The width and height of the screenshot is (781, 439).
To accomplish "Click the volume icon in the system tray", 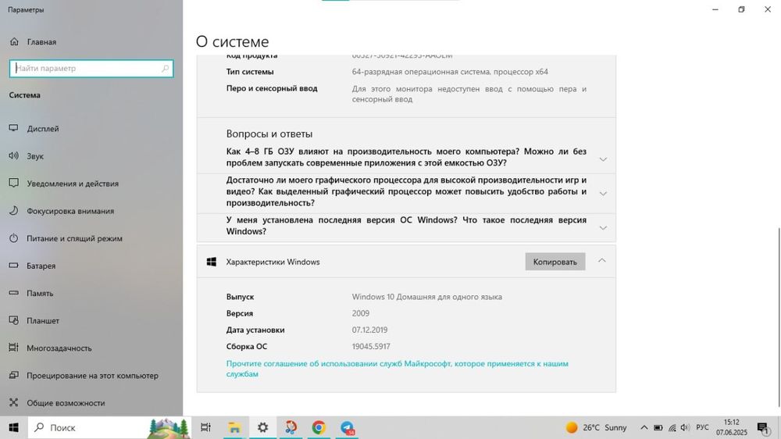I will 685,427.
